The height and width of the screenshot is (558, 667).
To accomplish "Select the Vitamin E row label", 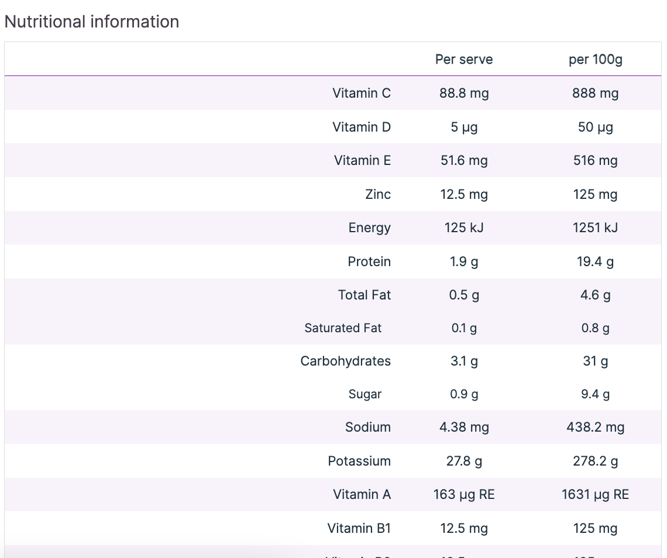I will coord(362,160).
